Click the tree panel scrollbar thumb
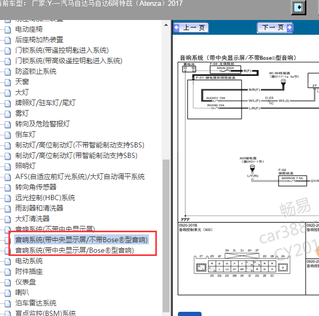Viewport: 319px width, 316px height. [166, 236]
